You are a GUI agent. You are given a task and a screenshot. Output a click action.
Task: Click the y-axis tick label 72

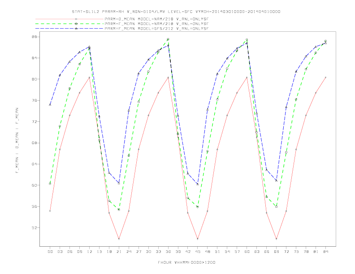[x=34, y=122]
